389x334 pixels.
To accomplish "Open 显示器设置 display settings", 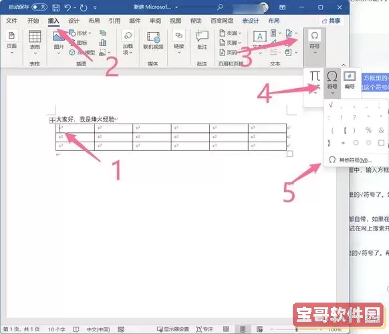I will tap(173, 329).
